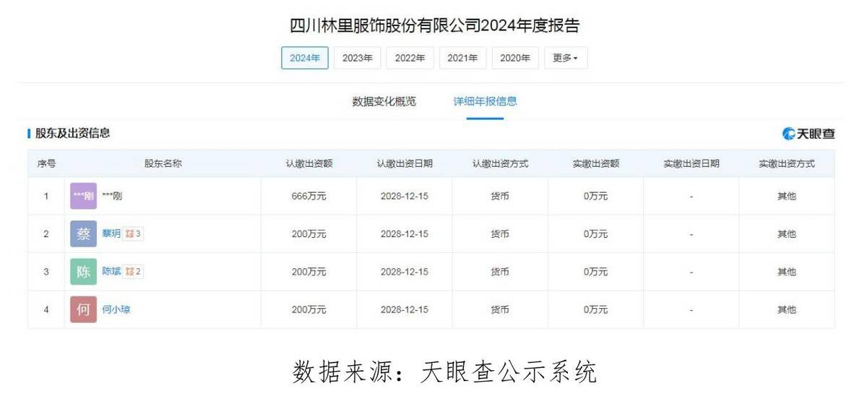The height and width of the screenshot is (407, 867).
Task: Select the 2024年 report tab
Action: pos(305,58)
